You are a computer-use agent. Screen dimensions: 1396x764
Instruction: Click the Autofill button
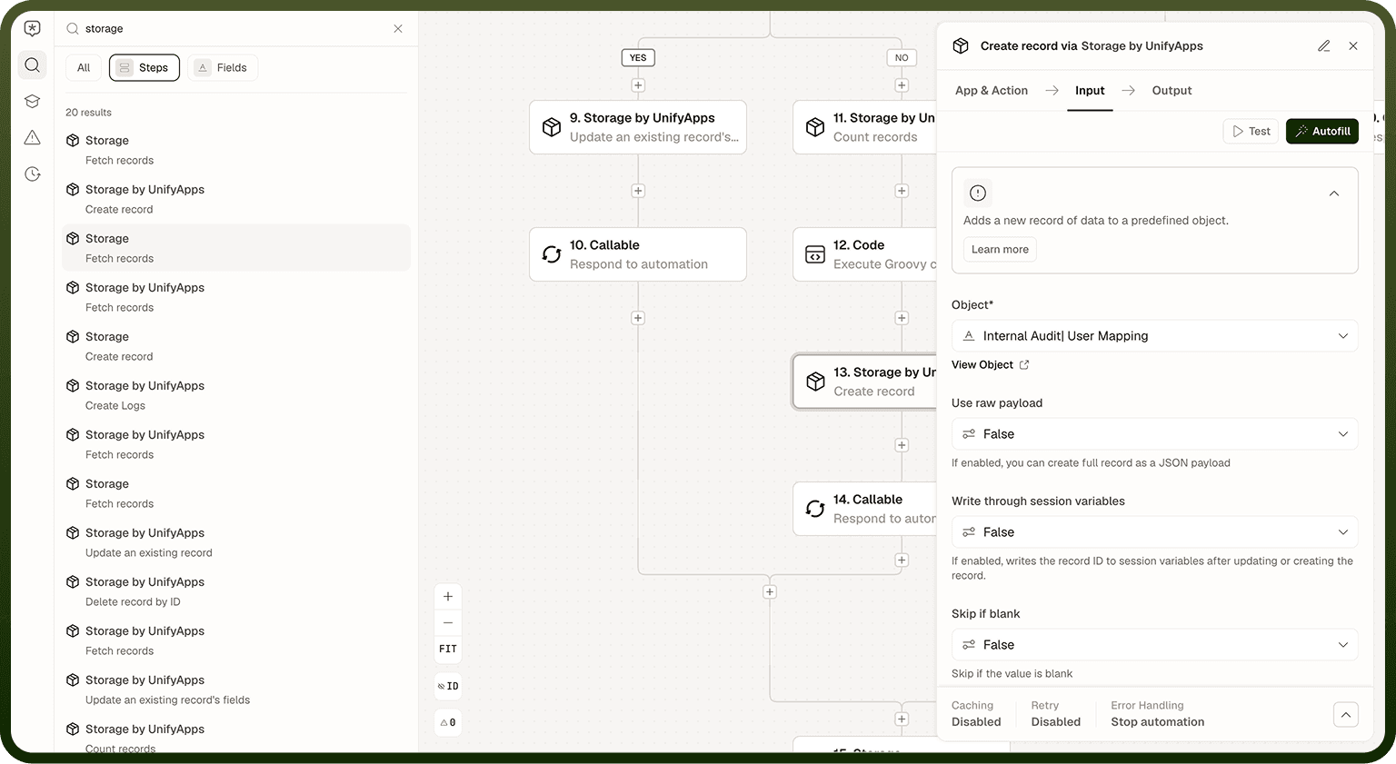click(x=1322, y=132)
